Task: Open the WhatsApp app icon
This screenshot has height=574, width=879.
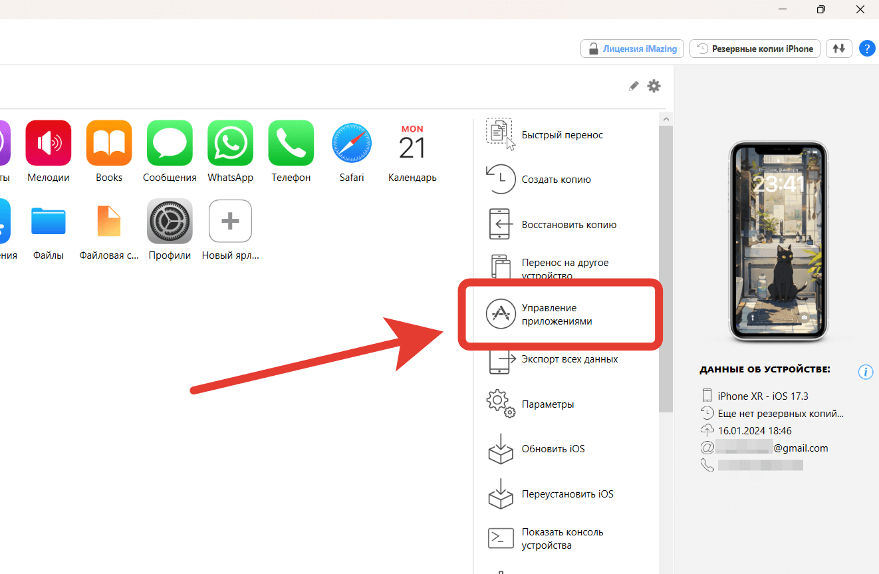Action: [230, 143]
